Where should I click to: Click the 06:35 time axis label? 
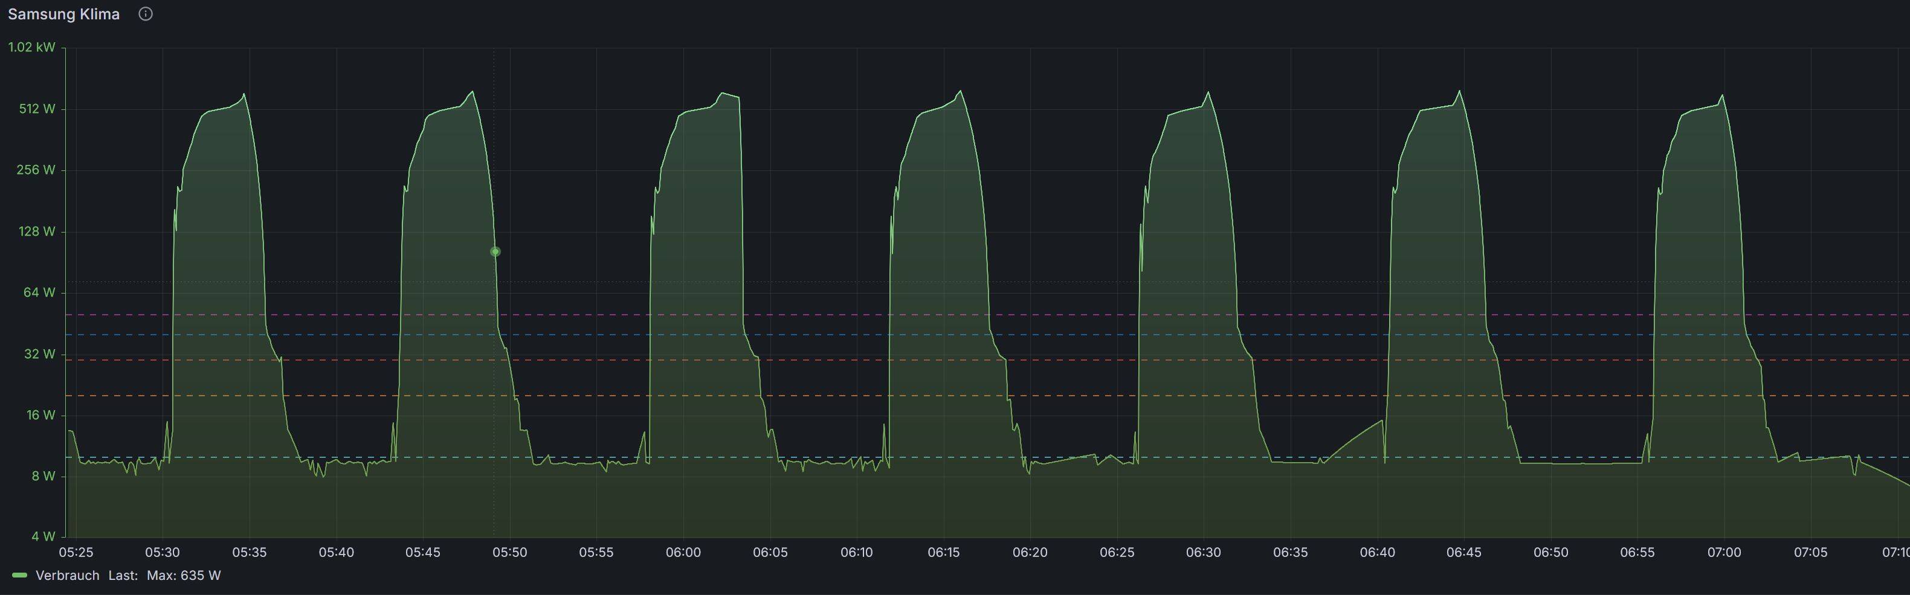[1291, 553]
